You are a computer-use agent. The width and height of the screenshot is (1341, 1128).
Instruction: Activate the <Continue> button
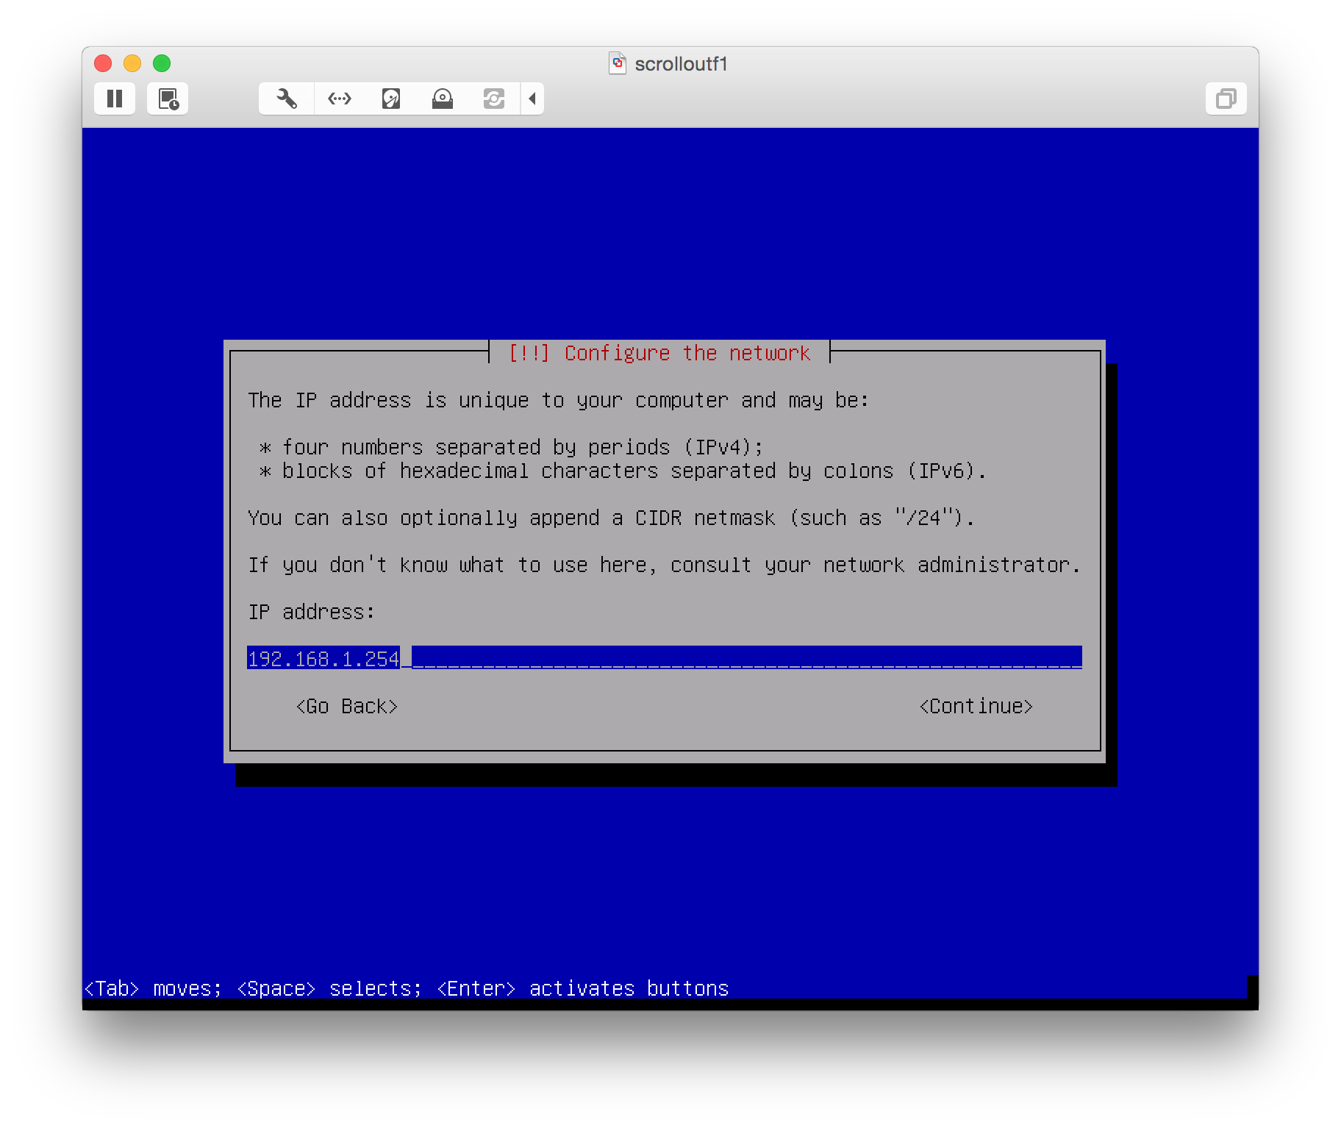pyautogui.click(x=976, y=707)
